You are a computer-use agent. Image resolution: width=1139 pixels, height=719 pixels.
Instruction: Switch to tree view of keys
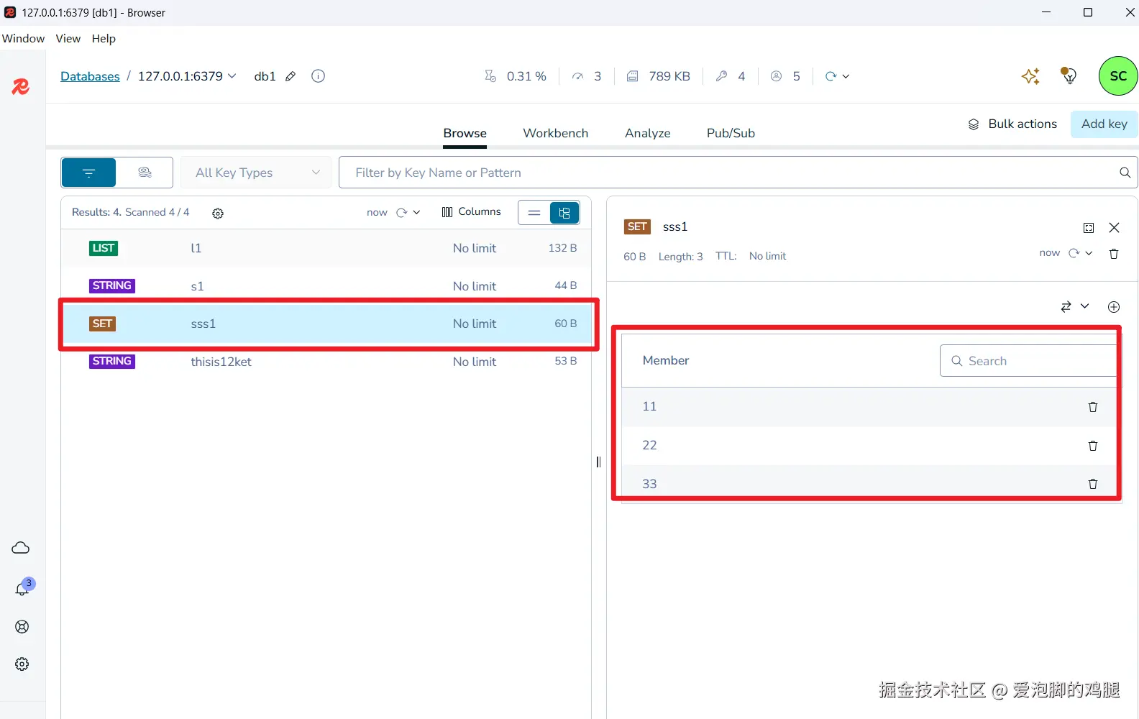[564, 213]
